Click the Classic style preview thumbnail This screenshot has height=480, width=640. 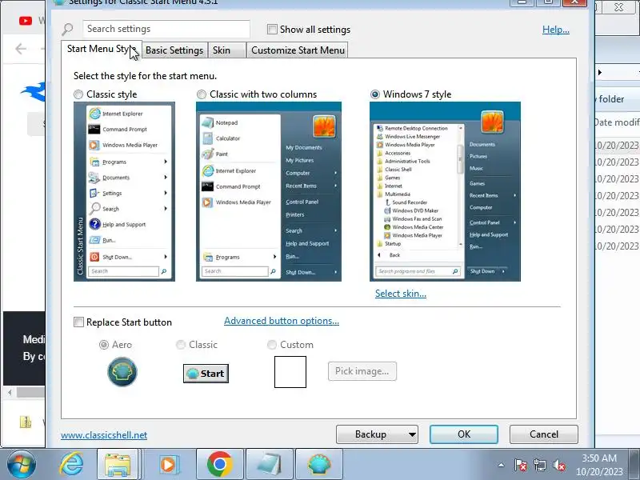coord(124,191)
